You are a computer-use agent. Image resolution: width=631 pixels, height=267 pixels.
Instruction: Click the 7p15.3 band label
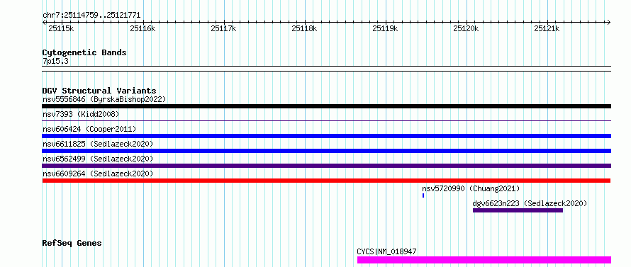[55, 61]
